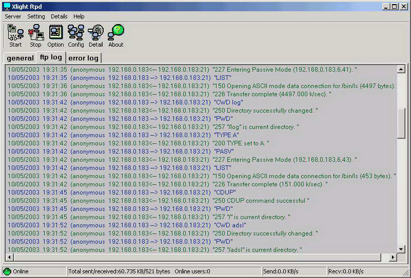Screen dimensions: 411x278
Task: Open the Setting menu
Action: (36, 16)
